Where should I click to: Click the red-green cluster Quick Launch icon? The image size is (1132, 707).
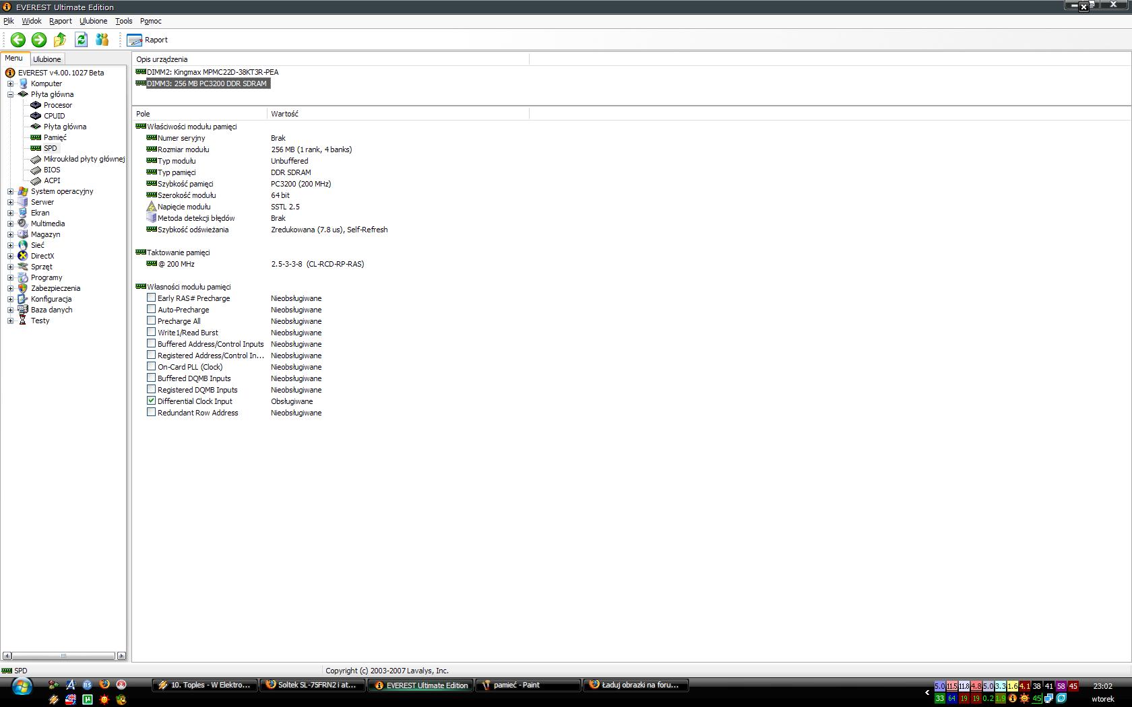coord(54,684)
